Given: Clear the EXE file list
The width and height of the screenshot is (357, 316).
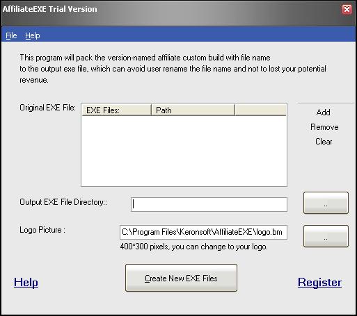Looking at the screenshot, I should (x=324, y=142).
